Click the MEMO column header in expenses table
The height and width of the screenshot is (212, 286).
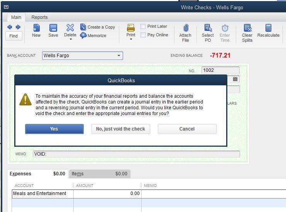[150, 185]
